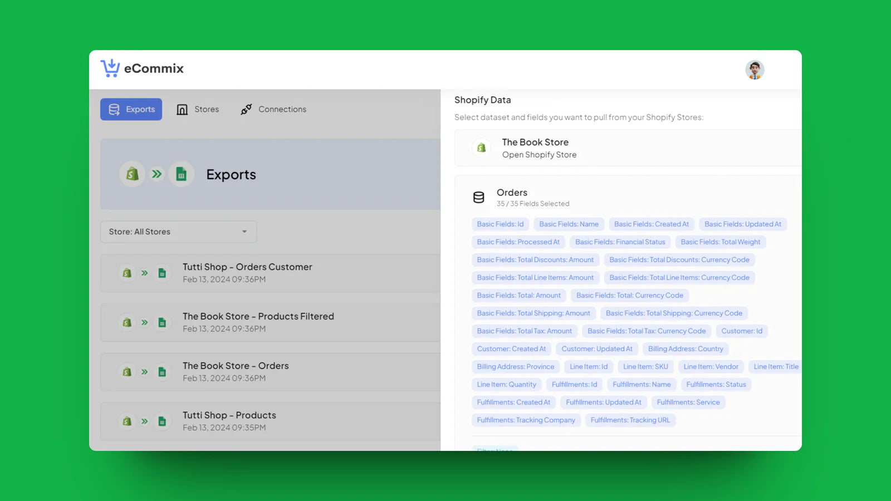
Task: Switch to the Exports tab
Action: coord(131,110)
